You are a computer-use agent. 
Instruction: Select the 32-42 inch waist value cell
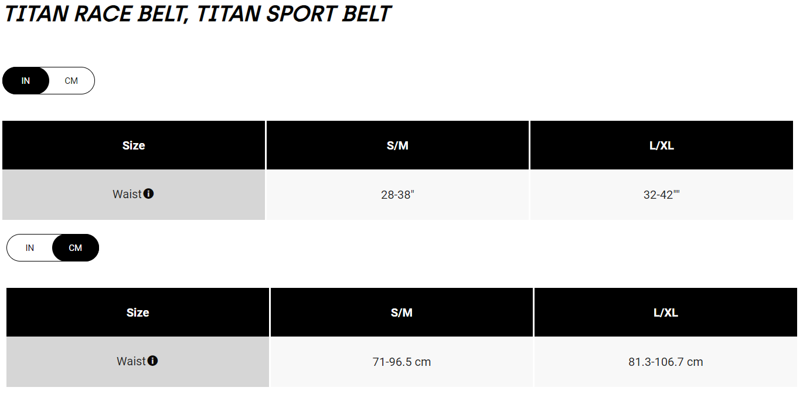pos(662,195)
